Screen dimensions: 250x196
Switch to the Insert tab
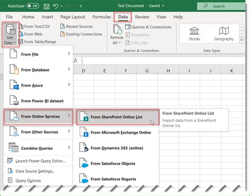pos(47,17)
